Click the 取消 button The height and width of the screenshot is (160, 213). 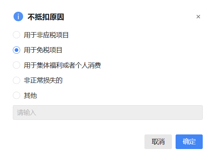click(x=158, y=142)
